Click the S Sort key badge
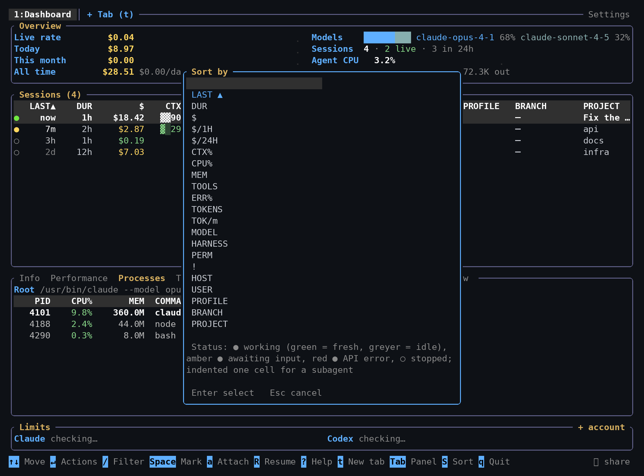The width and height of the screenshot is (644, 476). pos(445,462)
